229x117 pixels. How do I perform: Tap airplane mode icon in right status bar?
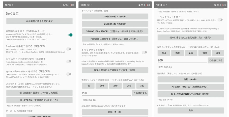(220, 5)
